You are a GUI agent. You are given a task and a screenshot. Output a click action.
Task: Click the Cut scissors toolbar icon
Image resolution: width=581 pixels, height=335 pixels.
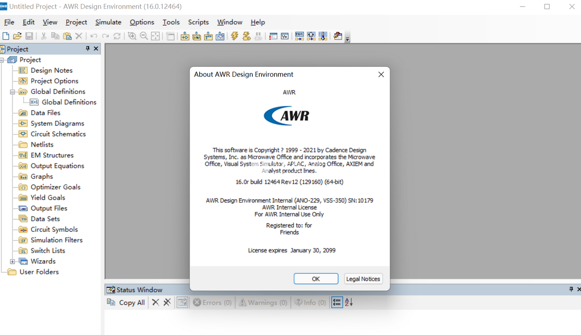pos(43,36)
